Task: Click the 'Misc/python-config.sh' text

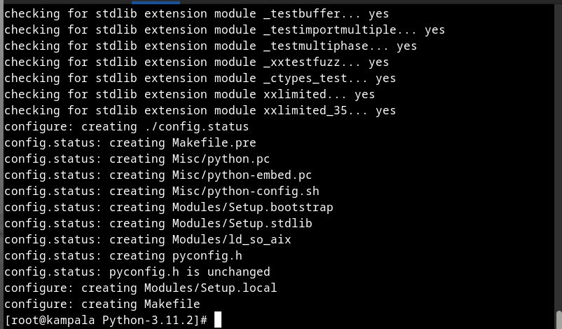Action: (x=245, y=191)
